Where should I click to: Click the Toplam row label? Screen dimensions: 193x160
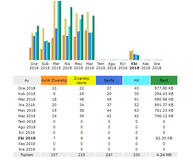click(27, 155)
